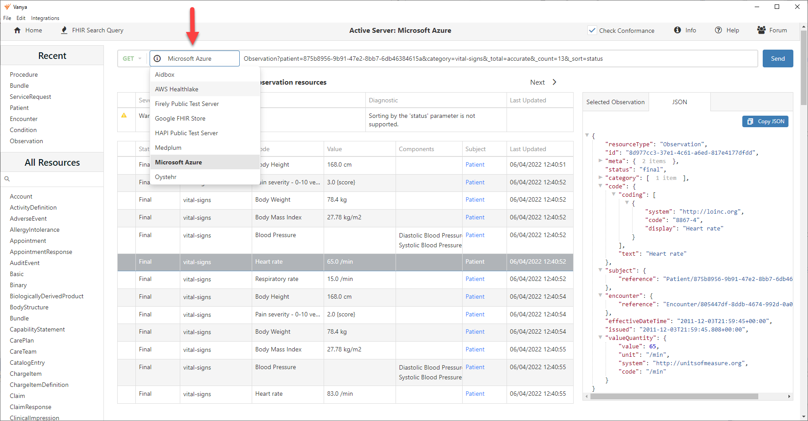Image resolution: width=808 pixels, height=421 pixels.
Task: Switch to the Selected Observation tab
Action: pos(615,102)
